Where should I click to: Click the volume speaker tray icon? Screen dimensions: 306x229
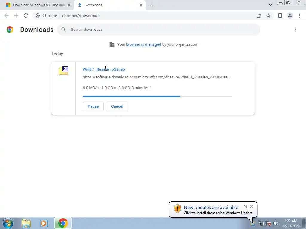coord(276,223)
